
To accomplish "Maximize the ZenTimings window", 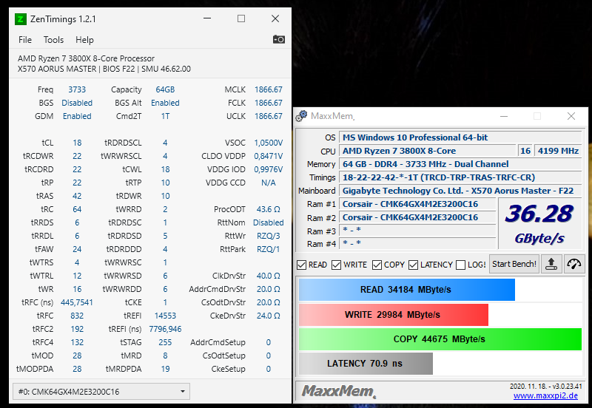I will [x=241, y=18].
